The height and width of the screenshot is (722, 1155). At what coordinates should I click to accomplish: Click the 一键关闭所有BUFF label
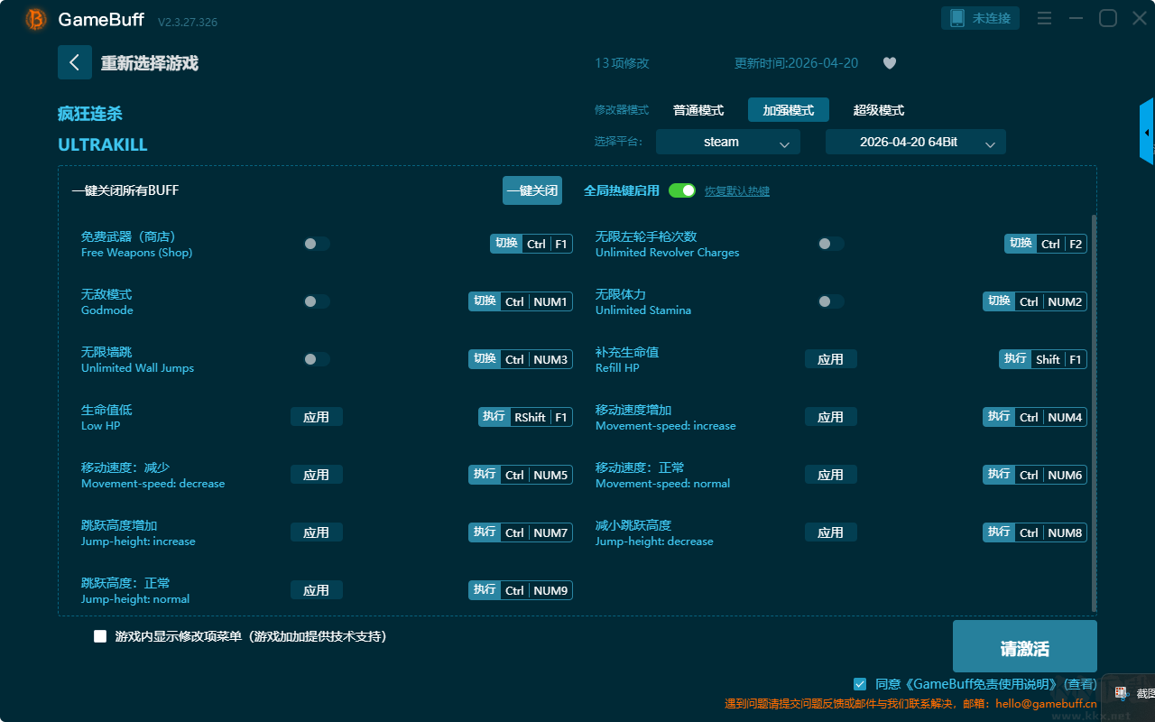pos(125,190)
